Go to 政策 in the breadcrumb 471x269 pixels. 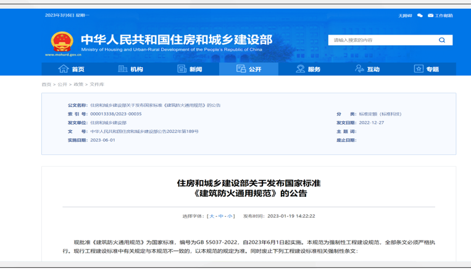click(78, 85)
